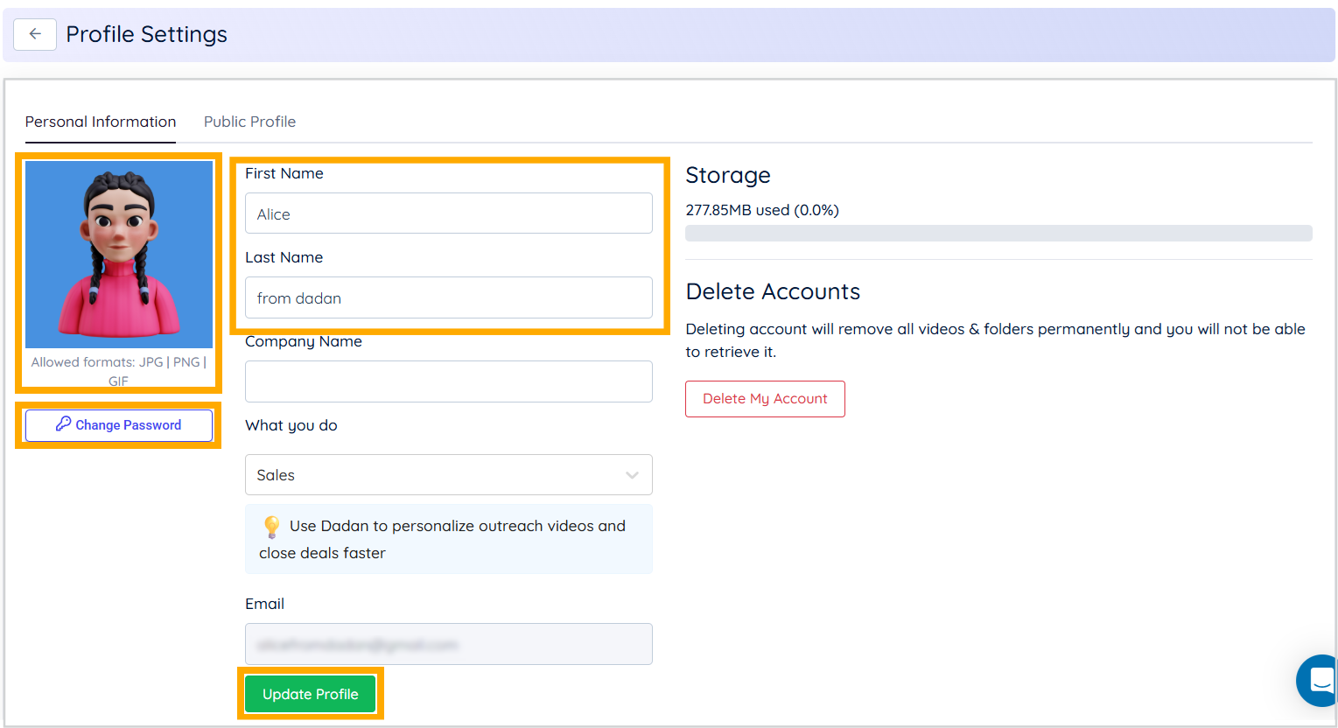1338x728 pixels.
Task: Click the '277.85MB used' storage label
Action: 761,210
